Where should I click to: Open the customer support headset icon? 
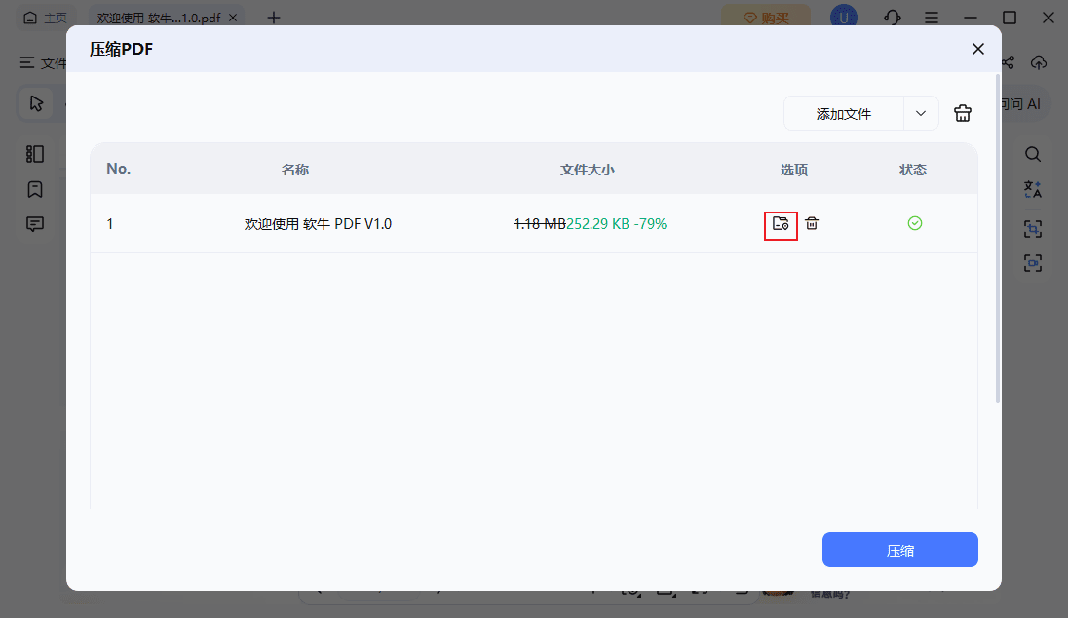tap(893, 18)
